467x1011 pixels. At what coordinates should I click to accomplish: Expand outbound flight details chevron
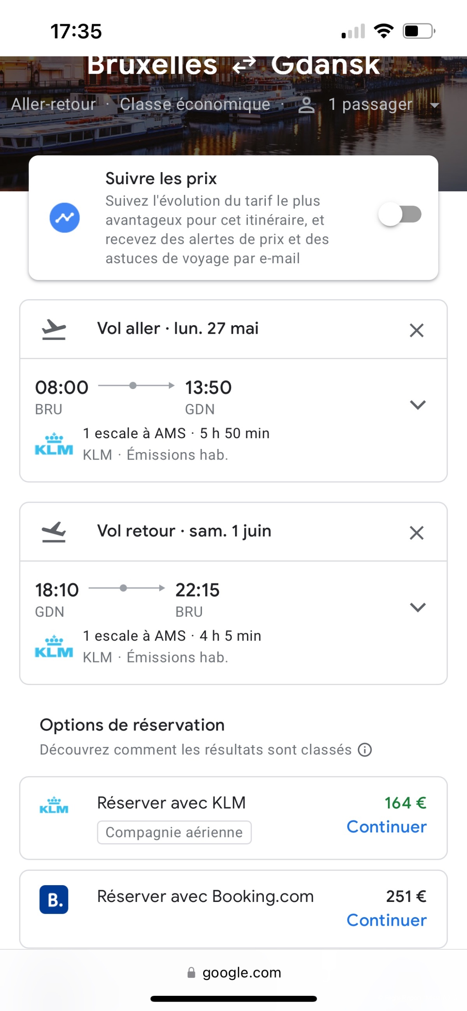(x=418, y=405)
